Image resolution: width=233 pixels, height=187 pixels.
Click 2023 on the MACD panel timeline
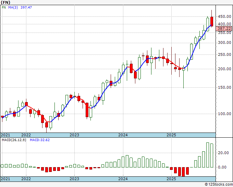[74, 179]
